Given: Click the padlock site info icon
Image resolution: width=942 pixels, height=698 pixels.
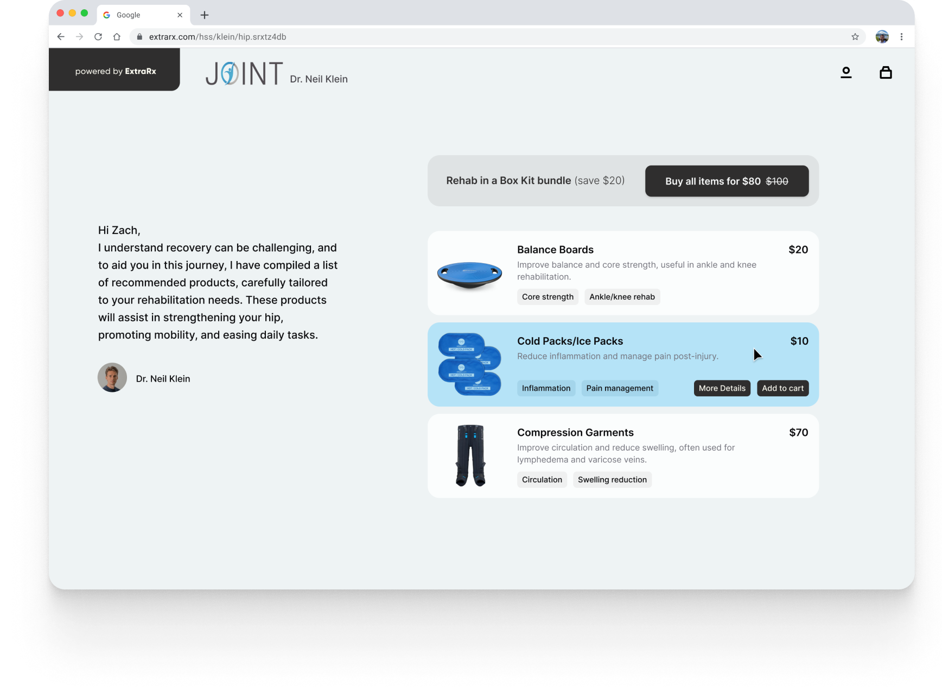Looking at the screenshot, I should (x=139, y=37).
